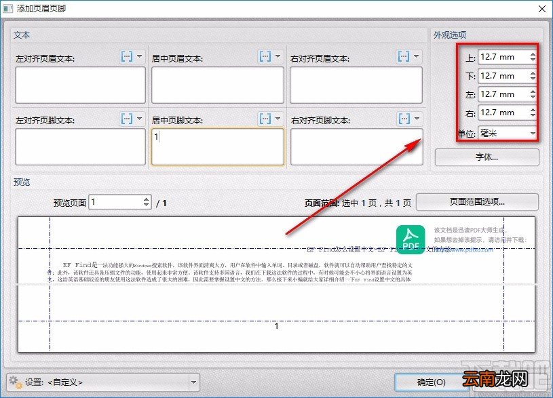Insert macro into right-aligned footer text
The image size is (553, 398).
pyautogui.click(x=404, y=119)
